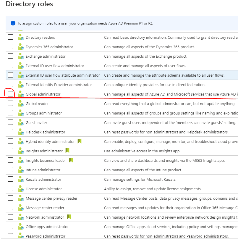This screenshot has width=238, height=242.
Task: Click the Global reader role icon
Action: 20,104
